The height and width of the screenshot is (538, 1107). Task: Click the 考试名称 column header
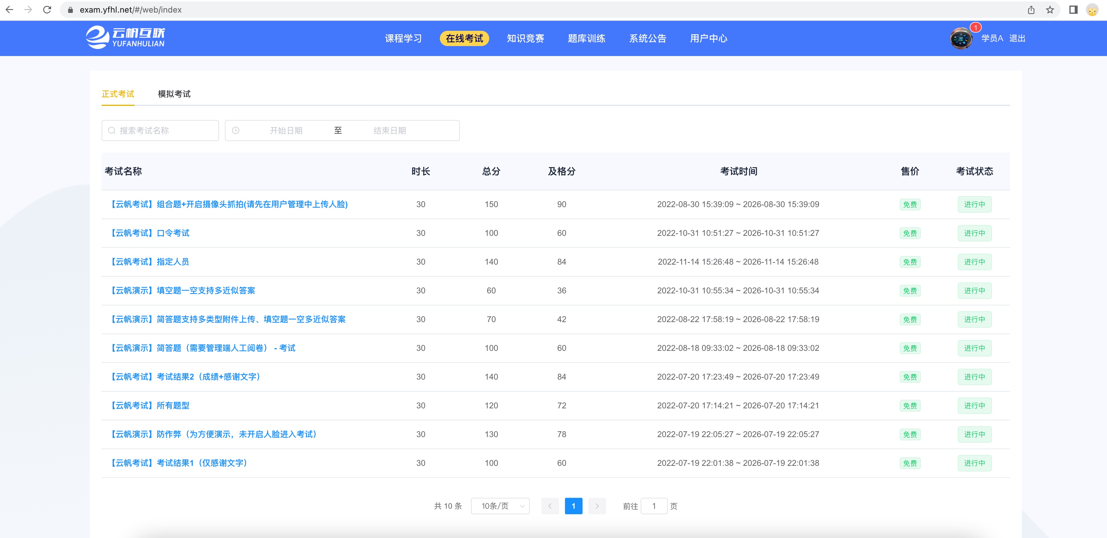[123, 171]
